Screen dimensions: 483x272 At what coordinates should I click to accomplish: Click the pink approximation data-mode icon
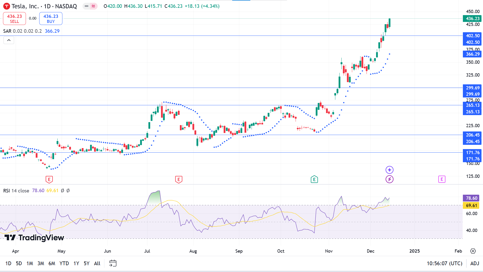click(x=93, y=6)
